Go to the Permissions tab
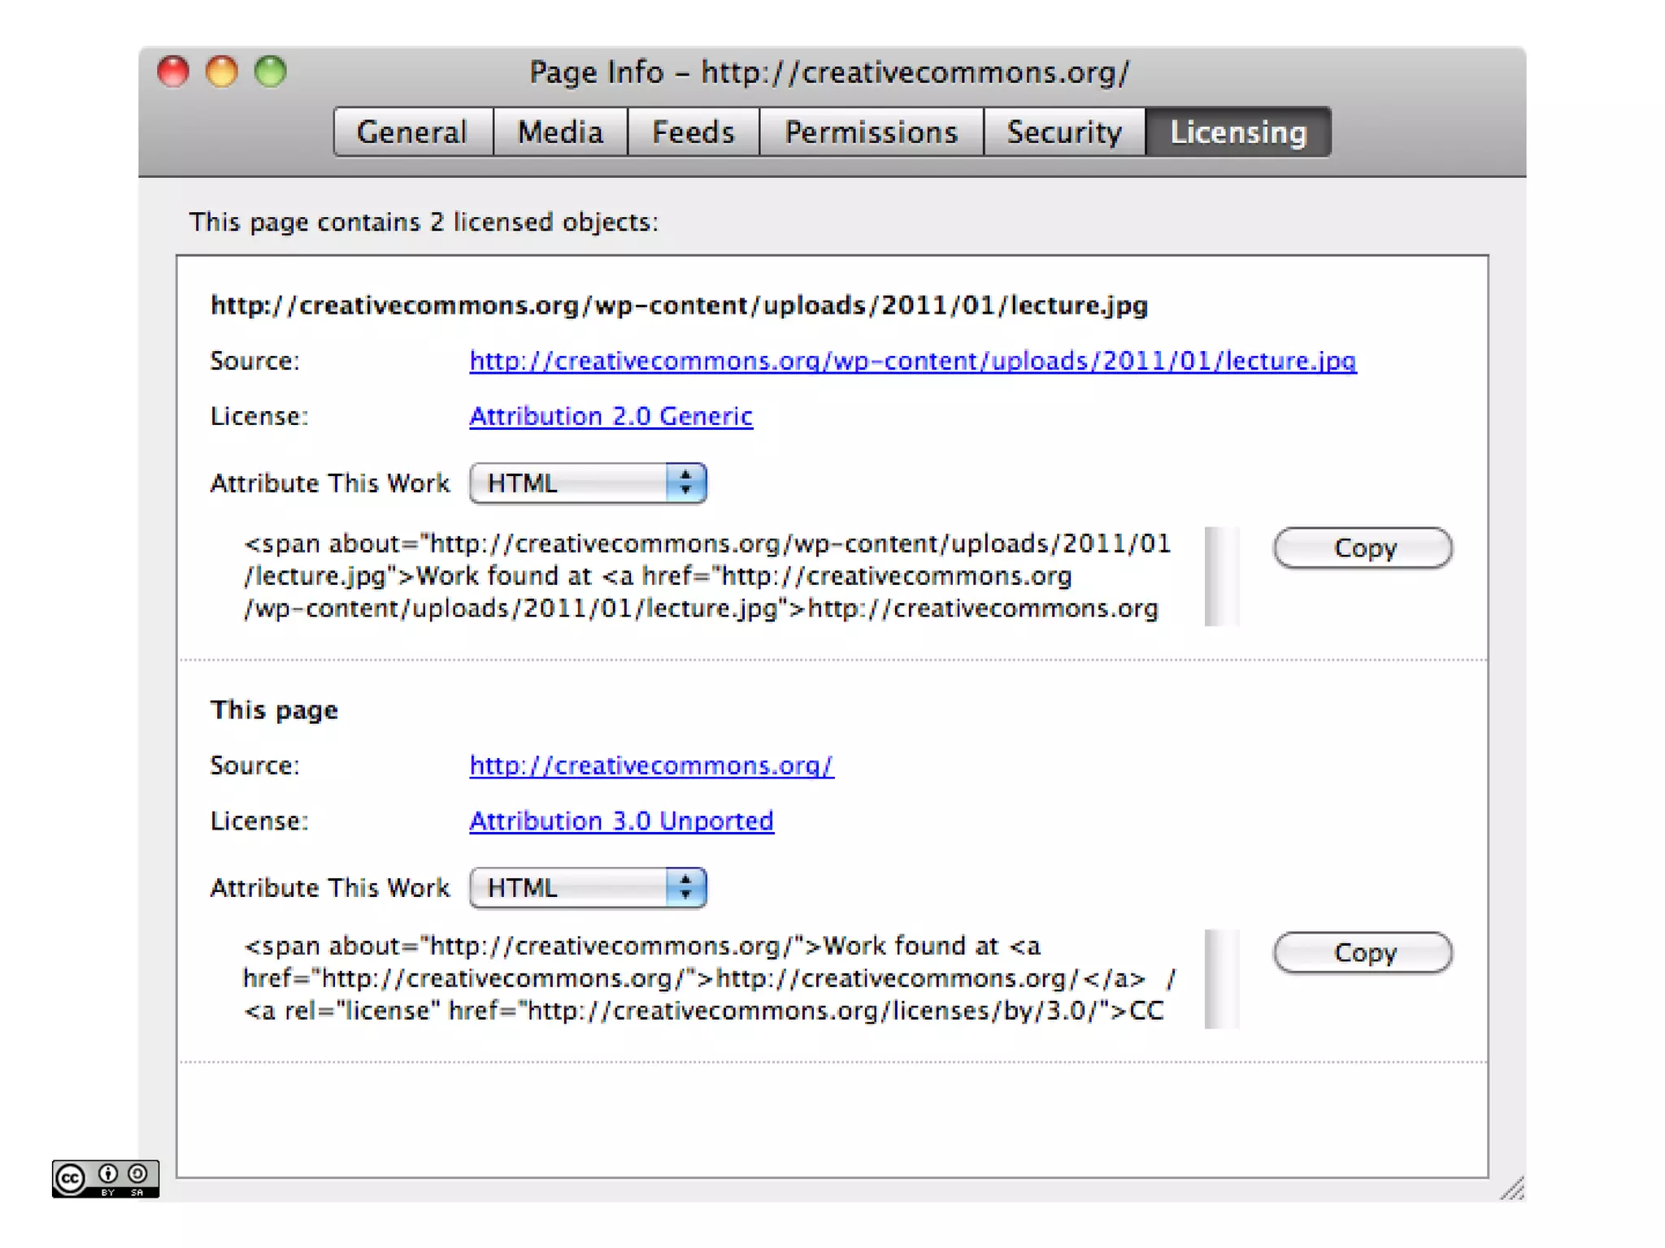The height and width of the screenshot is (1248, 1665). [x=871, y=132]
